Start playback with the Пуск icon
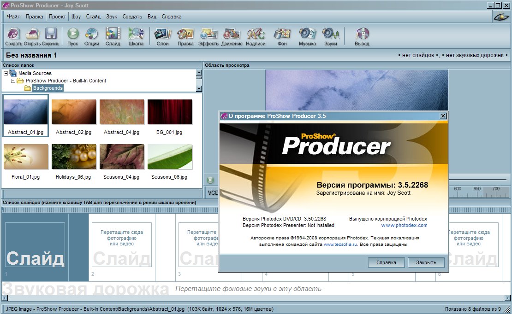The width and height of the screenshot is (512, 314). [73, 37]
